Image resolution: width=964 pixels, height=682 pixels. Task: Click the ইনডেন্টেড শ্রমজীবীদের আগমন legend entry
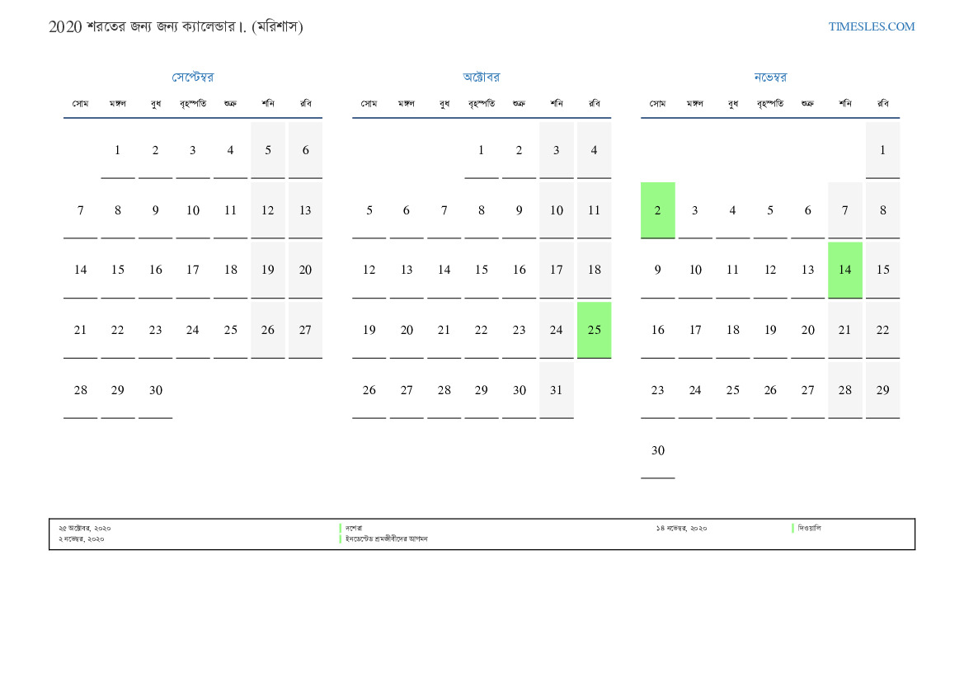[x=387, y=539]
